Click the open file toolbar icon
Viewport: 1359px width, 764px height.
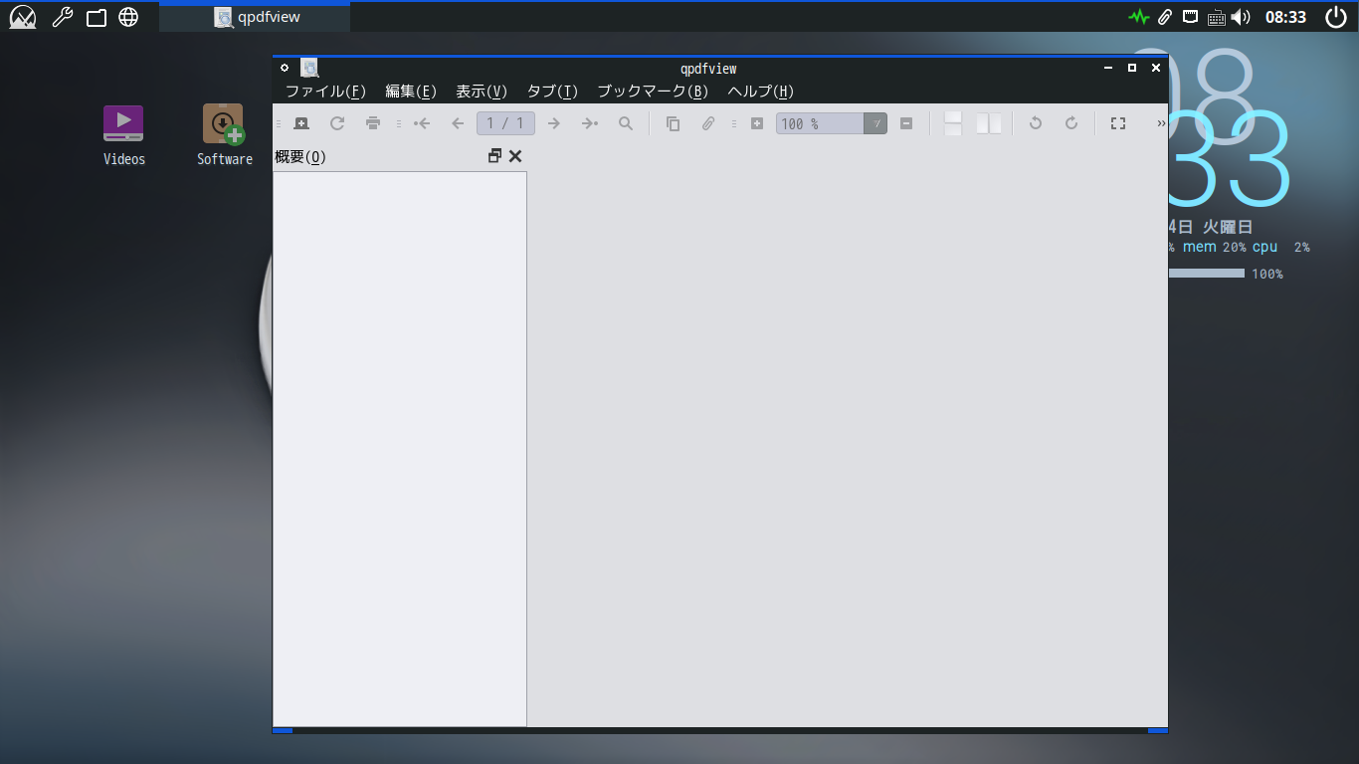click(301, 123)
